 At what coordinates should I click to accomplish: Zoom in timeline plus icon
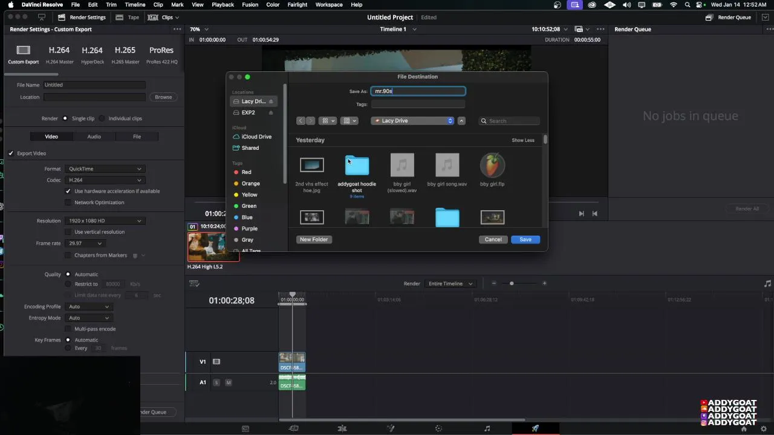544,283
